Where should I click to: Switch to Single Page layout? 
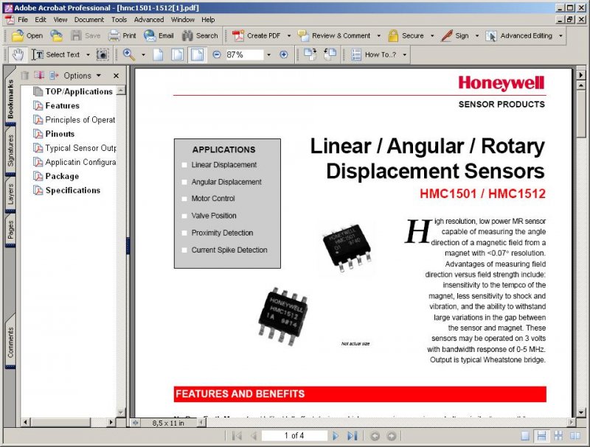525,436
